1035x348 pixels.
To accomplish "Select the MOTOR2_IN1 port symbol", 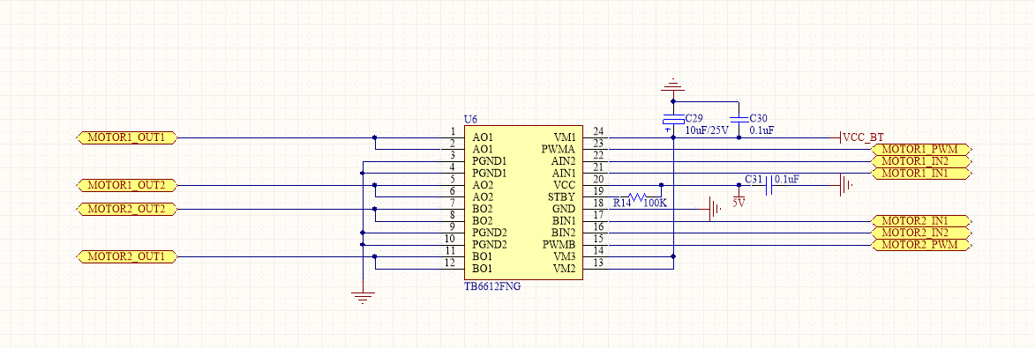I will pos(921,221).
